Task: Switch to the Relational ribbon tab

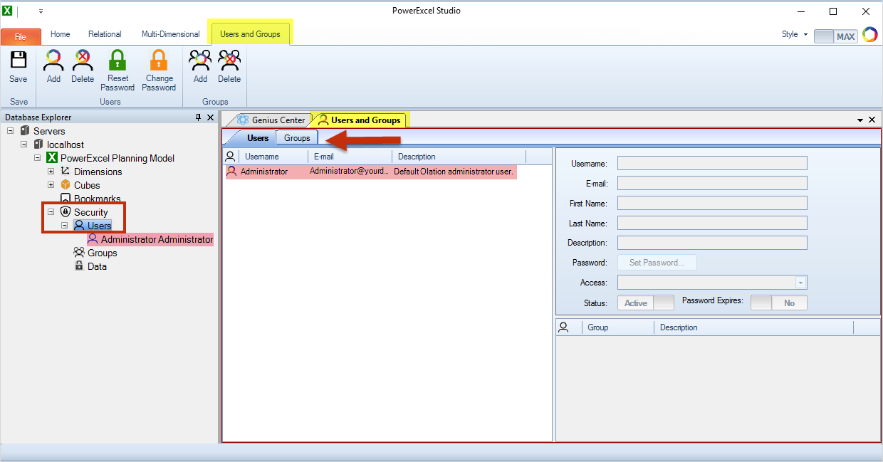Action: pos(105,34)
